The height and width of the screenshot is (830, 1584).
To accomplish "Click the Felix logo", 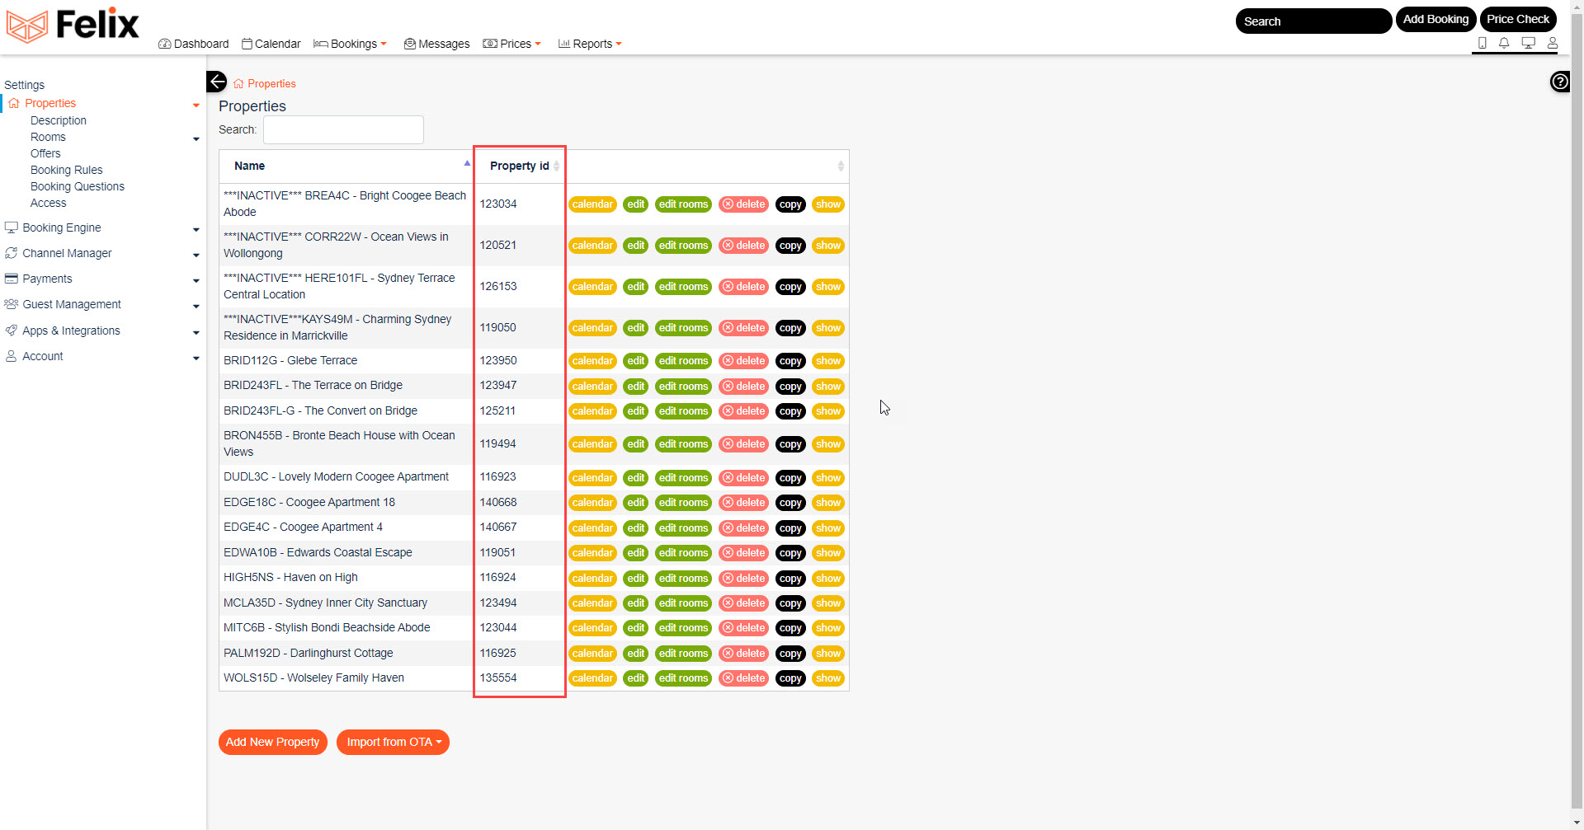I will pyautogui.click(x=73, y=25).
